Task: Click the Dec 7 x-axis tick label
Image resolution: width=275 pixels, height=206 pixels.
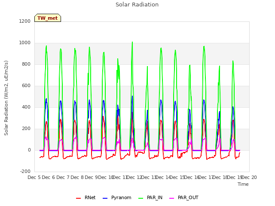Action: pos(63,177)
